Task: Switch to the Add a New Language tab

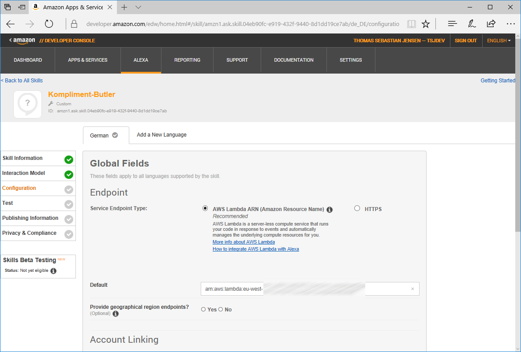Action: pos(161,135)
